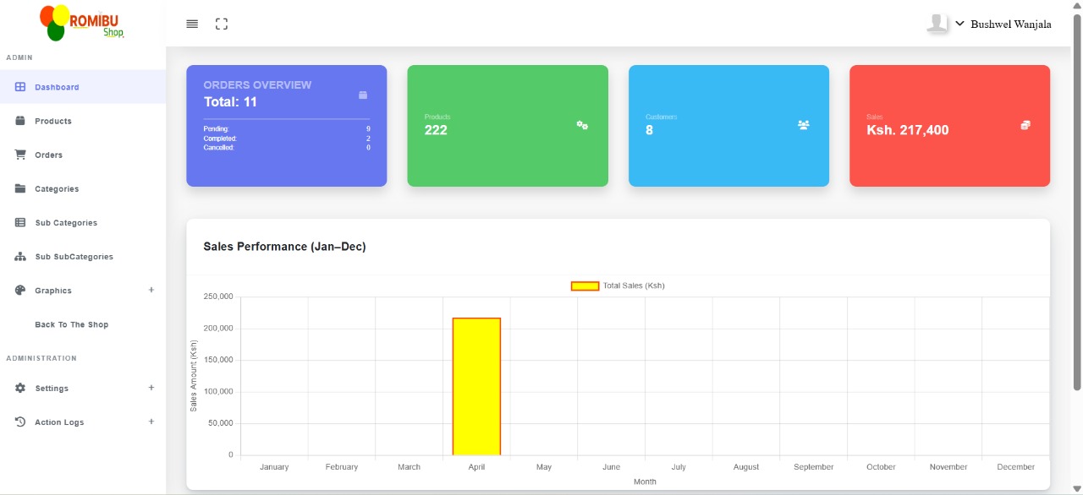Open the Orders menu item

click(49, 155)
